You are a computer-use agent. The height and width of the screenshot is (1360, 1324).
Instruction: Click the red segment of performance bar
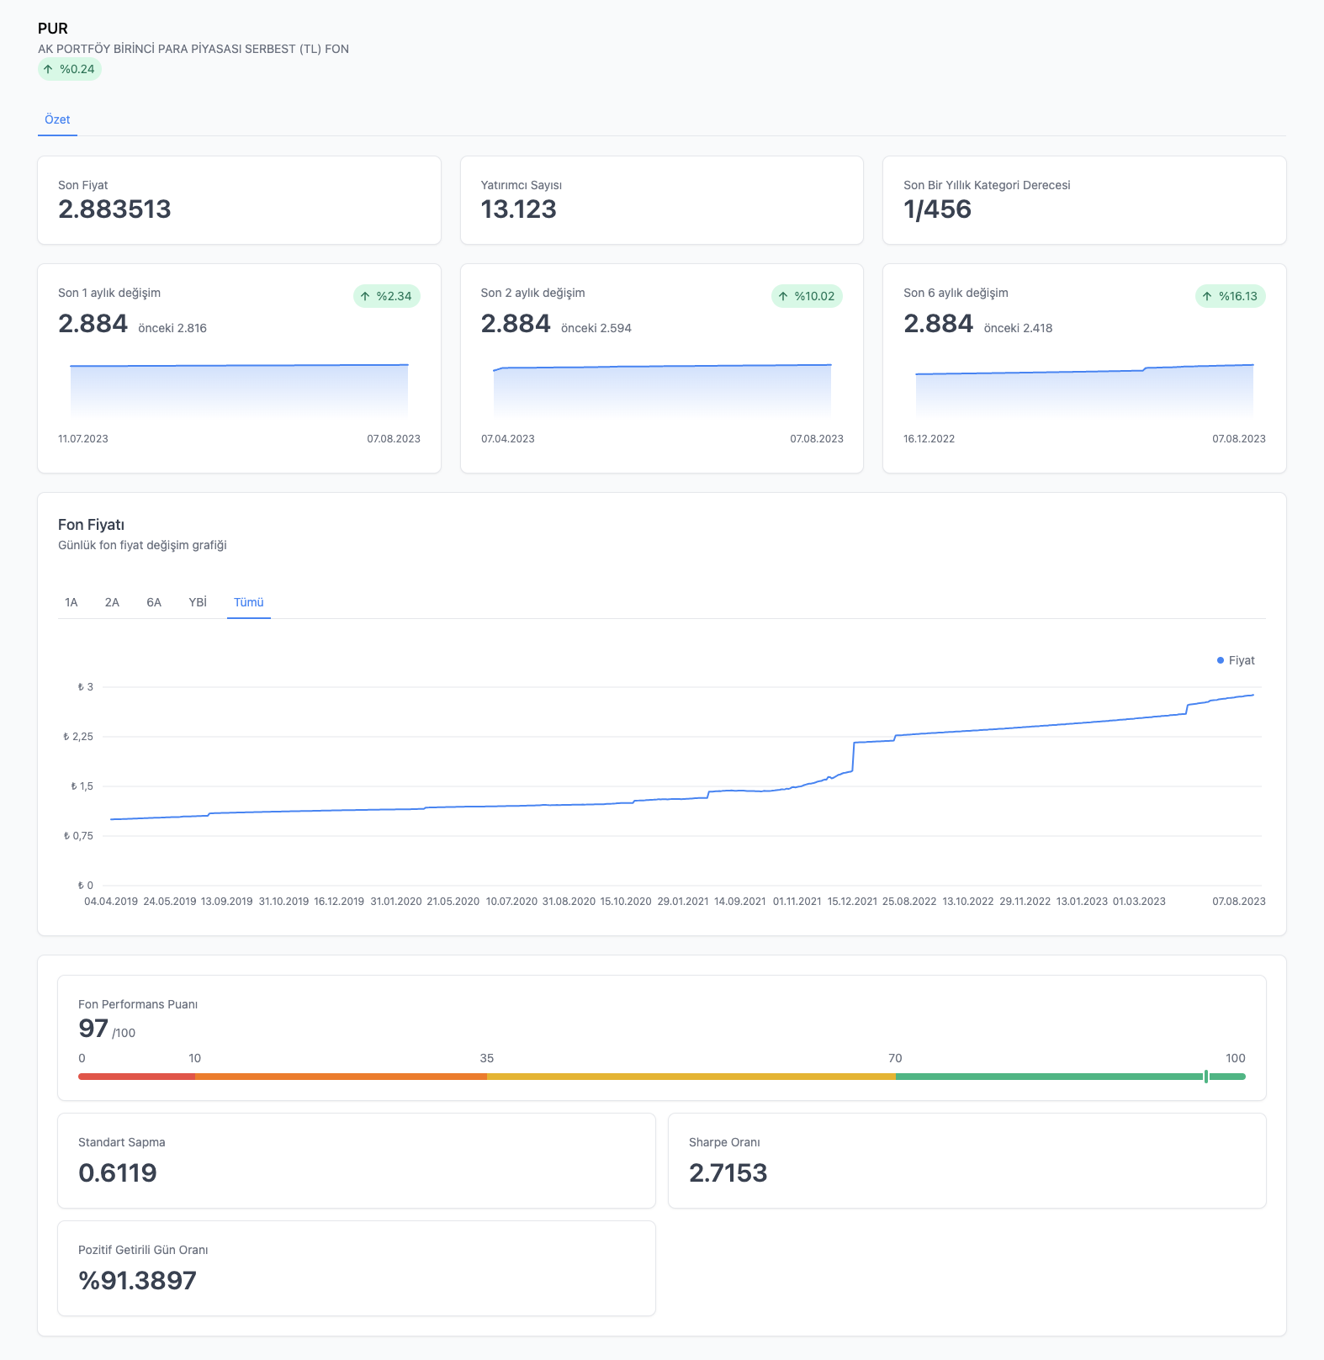pyautogui.click(x=136, y=1077)
